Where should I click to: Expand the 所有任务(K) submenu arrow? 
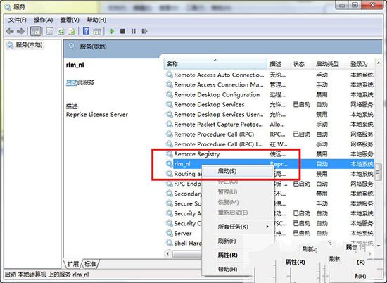[x=267, y=227]
